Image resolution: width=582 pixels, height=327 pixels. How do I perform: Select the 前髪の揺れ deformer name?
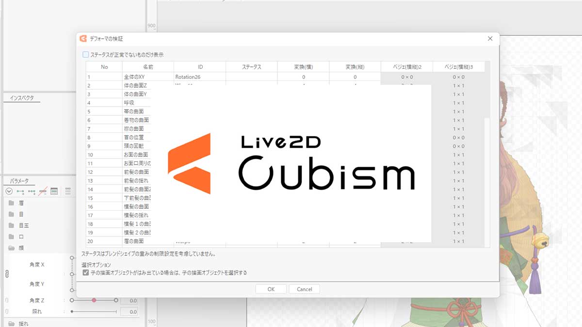coord(136,181)
